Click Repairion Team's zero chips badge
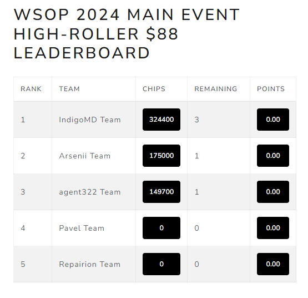Screen dimensions: 308x298 tap(161, 264)
